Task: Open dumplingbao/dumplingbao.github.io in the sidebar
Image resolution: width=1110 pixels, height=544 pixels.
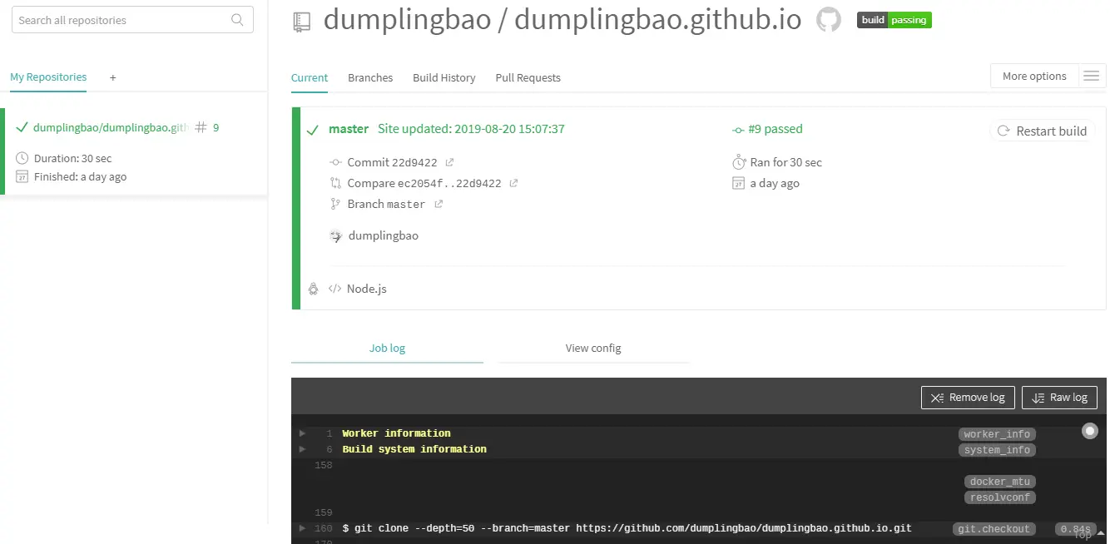Action: tap(111, 128)
